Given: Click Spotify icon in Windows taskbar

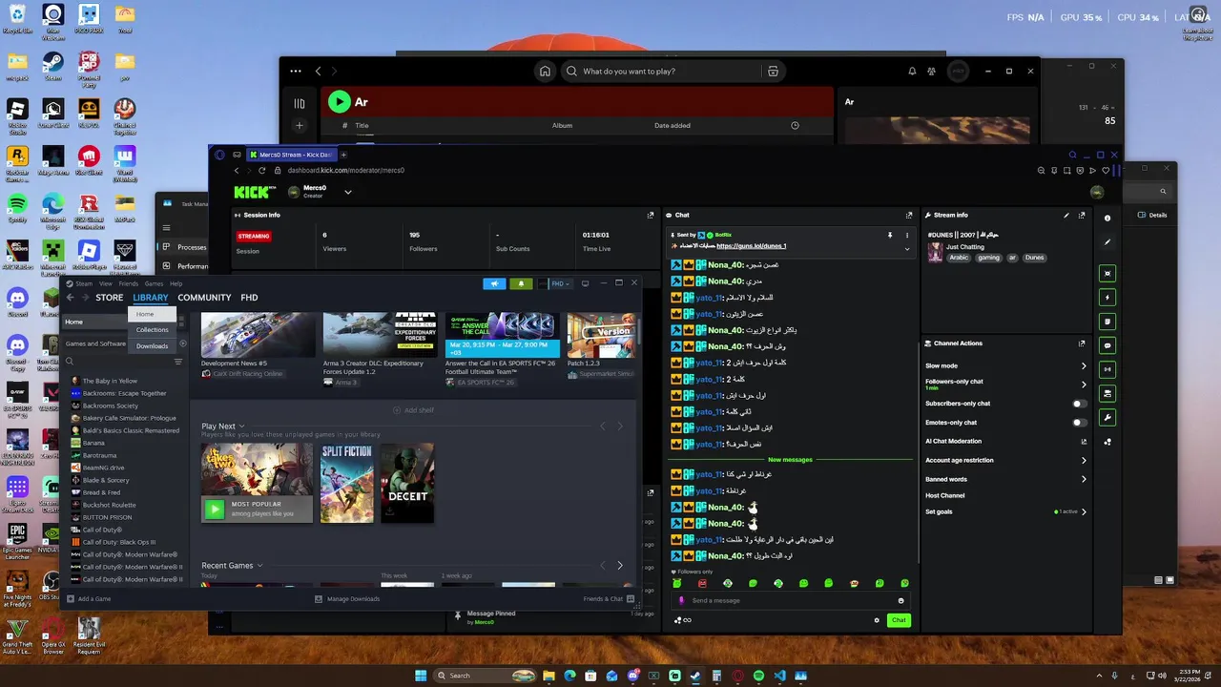Looking at the screenshot, I should [758, 676].
